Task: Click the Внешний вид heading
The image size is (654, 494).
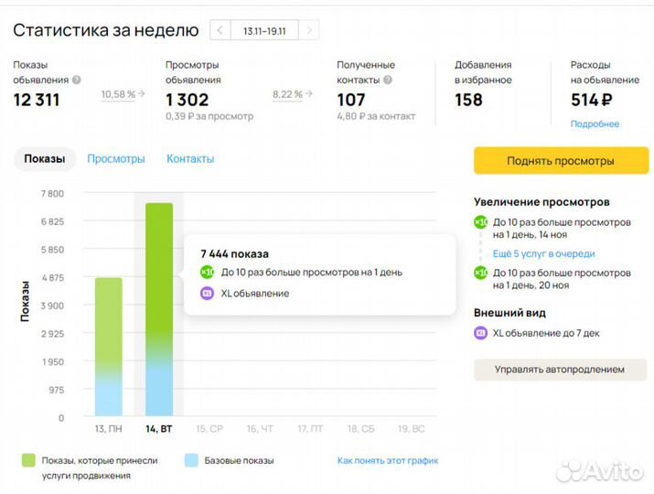Action: click(509, 313)
